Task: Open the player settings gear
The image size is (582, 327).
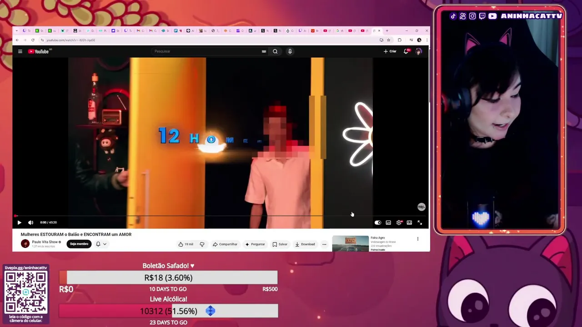Action: [x=399, y=223]
